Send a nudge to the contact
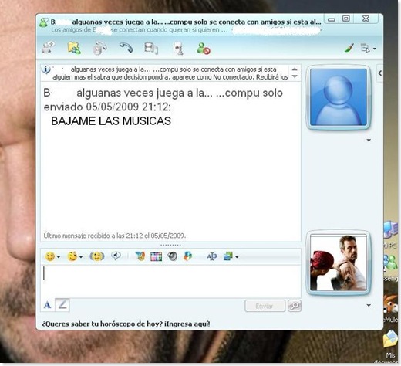401x366 pixels. pyautogui.click(x=96, y=256)
